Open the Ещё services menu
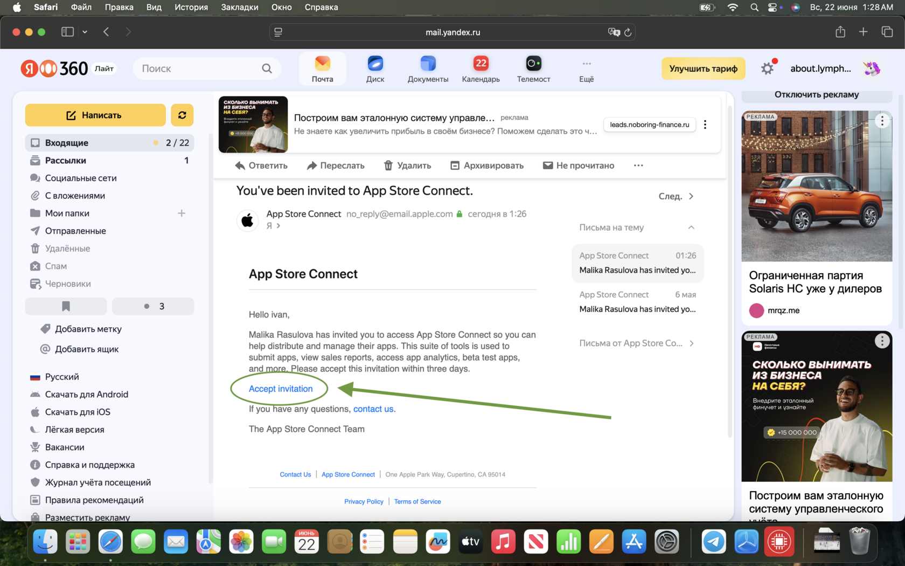Image resolution: width=905 pixels, height=566 pixels. coord(586,69)
